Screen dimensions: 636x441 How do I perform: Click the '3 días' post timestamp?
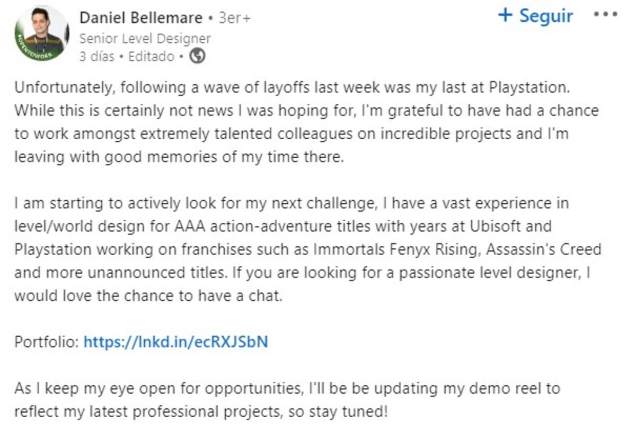point(97,56)
